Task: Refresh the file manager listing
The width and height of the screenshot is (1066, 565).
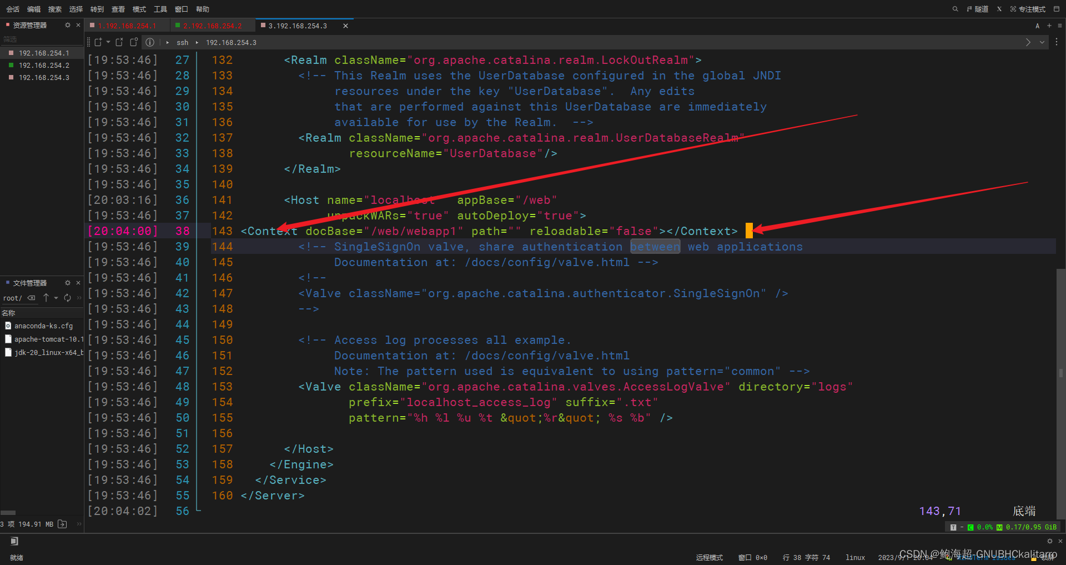Action: (68, 298)
